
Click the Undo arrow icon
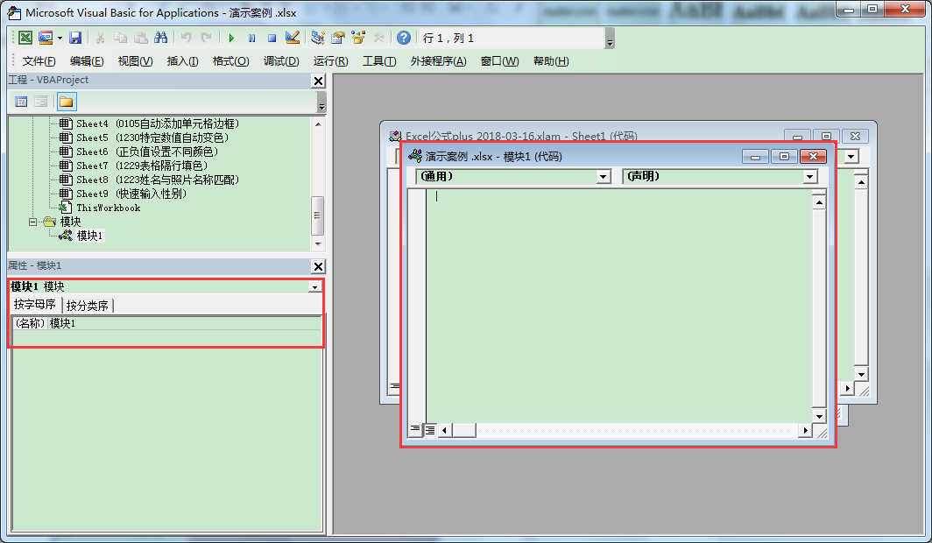[x=187, y=38]
